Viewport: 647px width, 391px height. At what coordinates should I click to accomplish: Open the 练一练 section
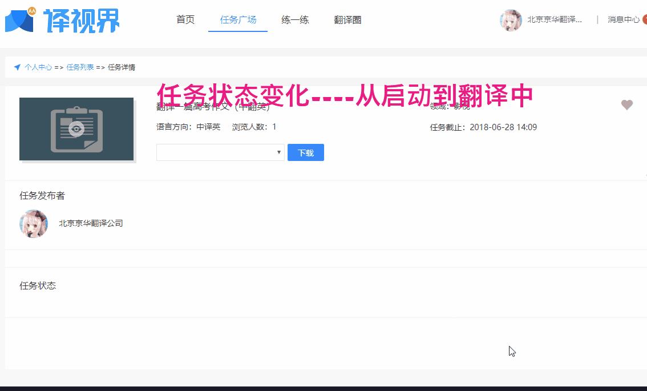[294, 19]
